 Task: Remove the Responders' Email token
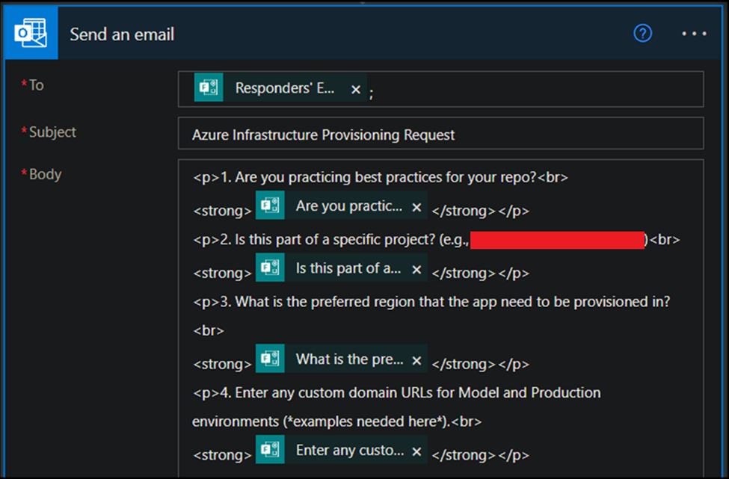click(x=356, y=90)
